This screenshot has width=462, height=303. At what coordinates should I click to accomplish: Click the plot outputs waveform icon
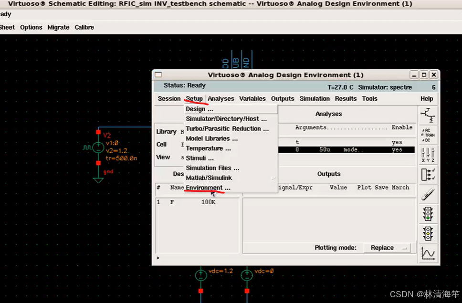coord(428,253)
